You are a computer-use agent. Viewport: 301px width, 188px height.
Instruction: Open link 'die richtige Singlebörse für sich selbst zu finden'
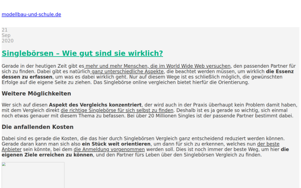pos(117,110)
